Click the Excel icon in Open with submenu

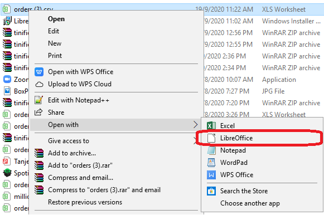[x=211, y=126]
